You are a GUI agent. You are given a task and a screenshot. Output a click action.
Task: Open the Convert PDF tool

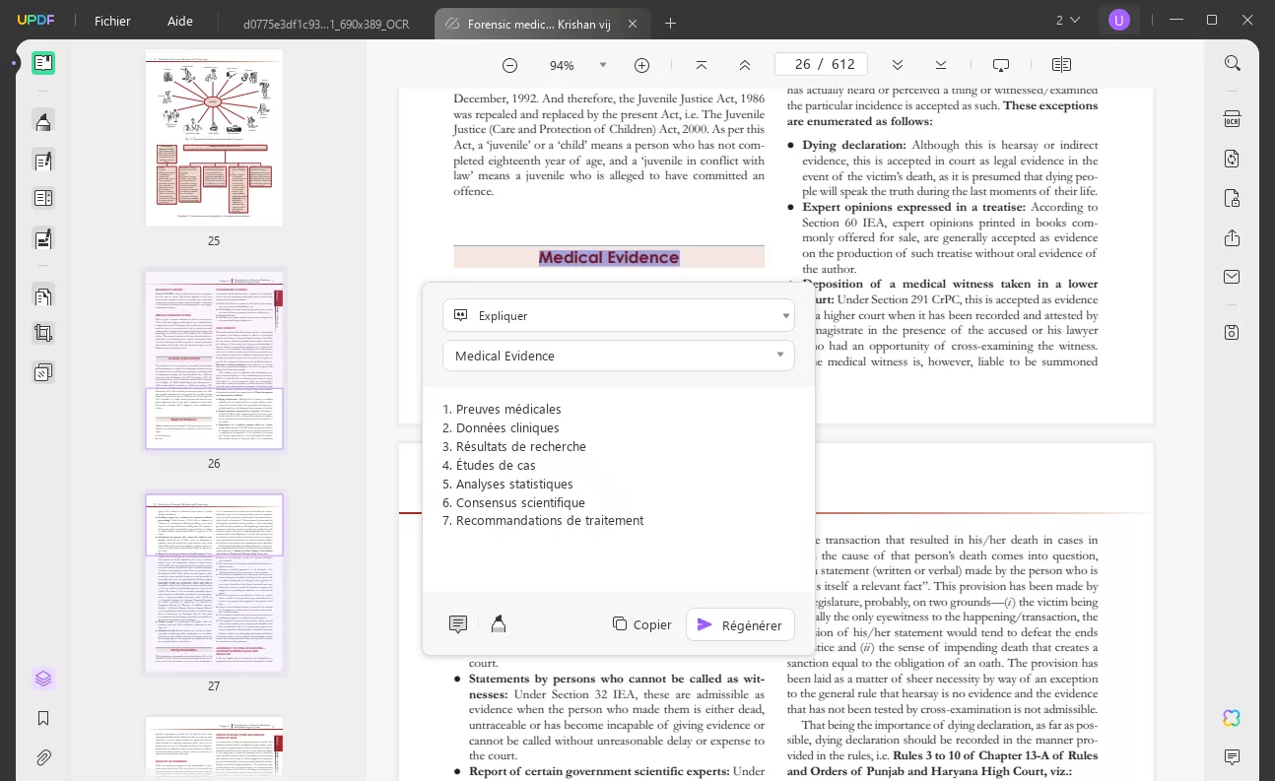click(1232, 159)
